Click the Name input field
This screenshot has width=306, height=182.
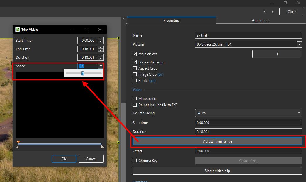tap(249, 35)
